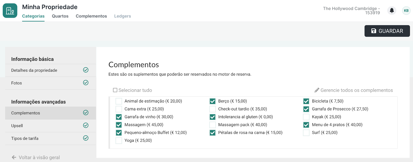Enable Animal de estimação checkbox
This screenshot has width=413, height=162.
click(119, 101)
